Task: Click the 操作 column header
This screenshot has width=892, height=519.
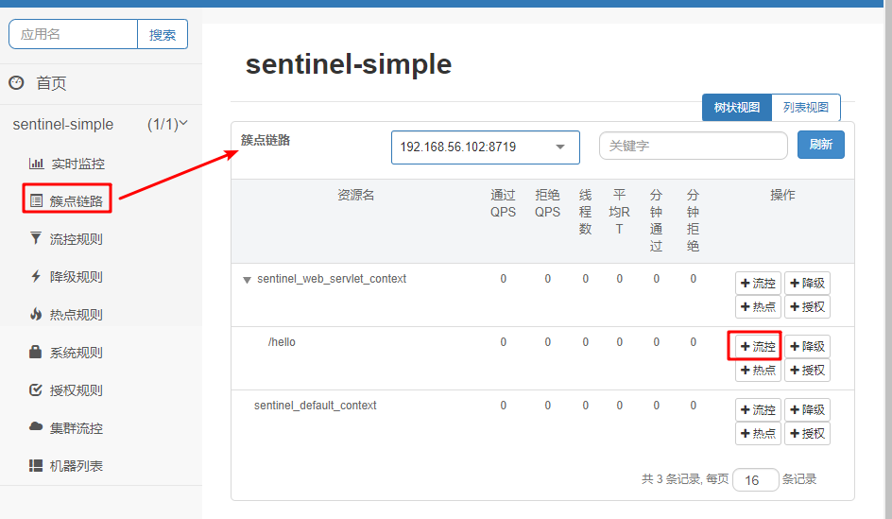Action: [x=782, y=195]
